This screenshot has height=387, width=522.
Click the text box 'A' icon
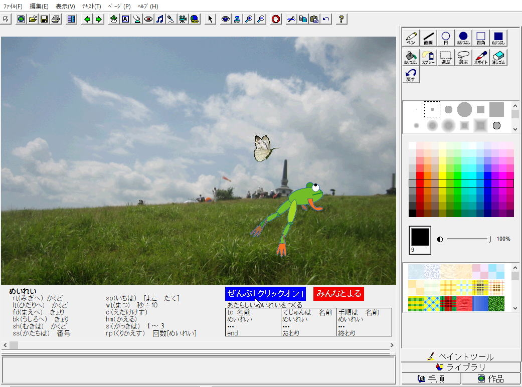125,19
